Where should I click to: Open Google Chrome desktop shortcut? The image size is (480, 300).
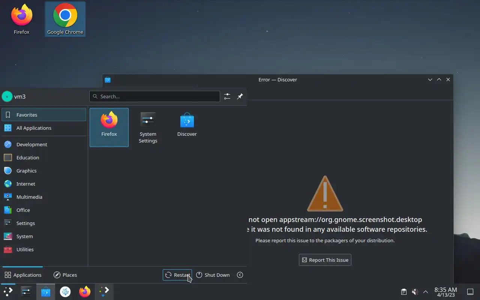[x=65, y=19]
